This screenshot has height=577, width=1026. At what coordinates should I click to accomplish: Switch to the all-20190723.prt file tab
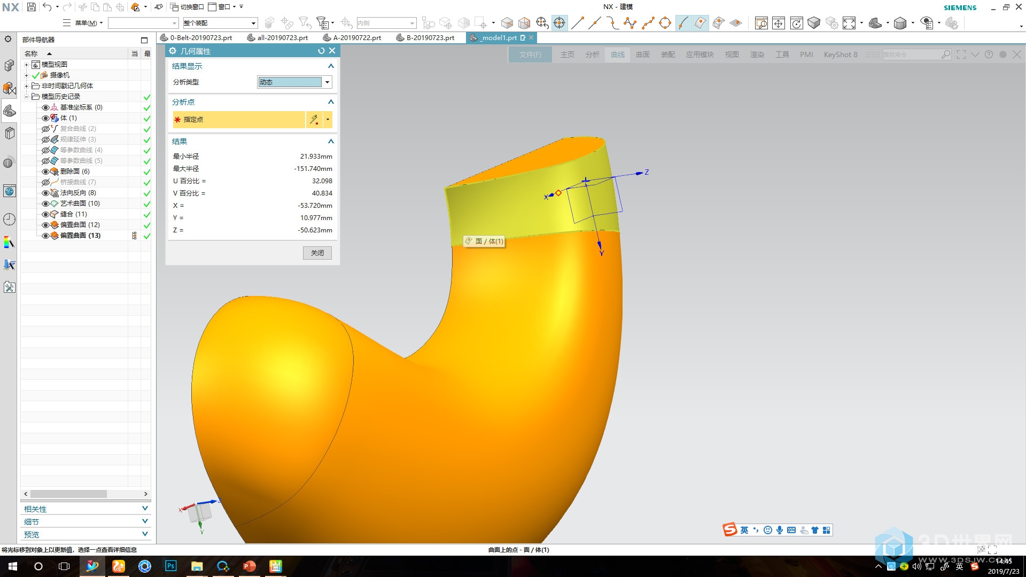(278, 38)
